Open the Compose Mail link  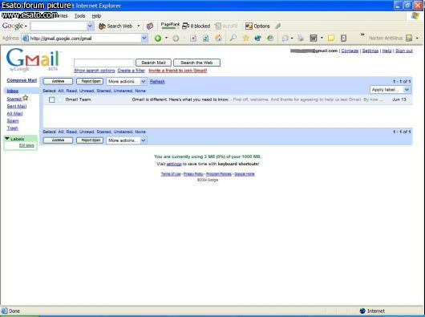pos(22,80)
